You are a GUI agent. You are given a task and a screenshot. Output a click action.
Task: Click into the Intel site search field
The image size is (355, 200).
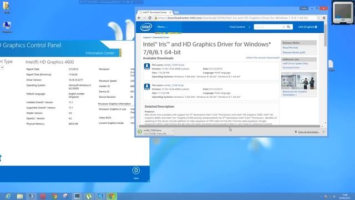tap(268, 27)
